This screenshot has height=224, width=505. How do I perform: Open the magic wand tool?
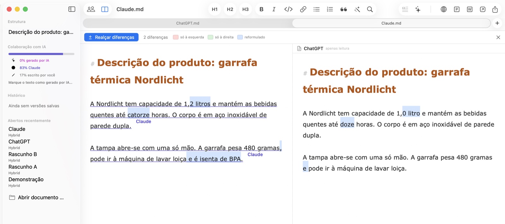[x=357, y=9]
